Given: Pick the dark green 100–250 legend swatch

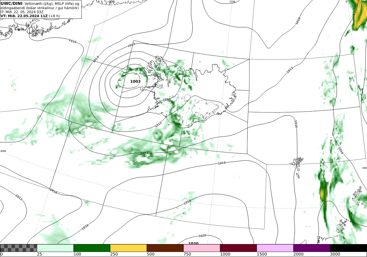Looking at the screenshot, I should 92,248.
